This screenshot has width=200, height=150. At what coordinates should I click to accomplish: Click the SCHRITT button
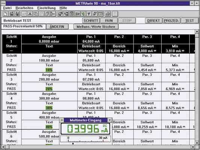91,21
